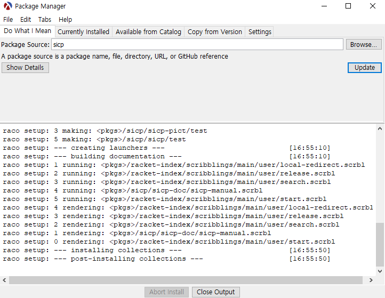
Task: Click the Racket logo icon in title bar
Action: [x=7, y=6]
